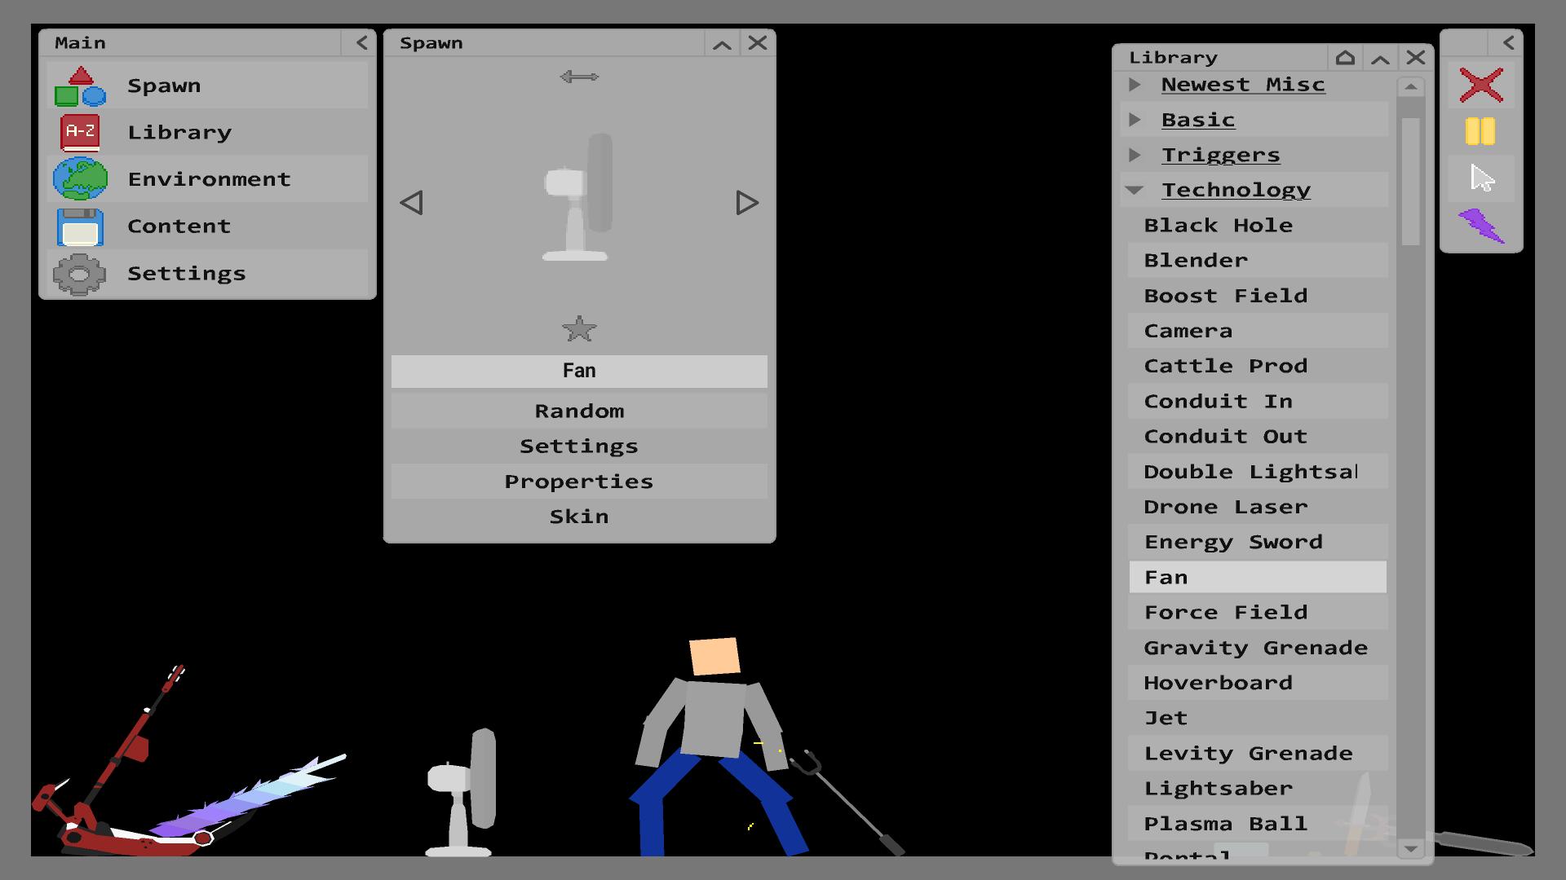Viewport: 1566px width, 880px height.
Task: Select the lightning bolt icon
Action: point(1482,223)
